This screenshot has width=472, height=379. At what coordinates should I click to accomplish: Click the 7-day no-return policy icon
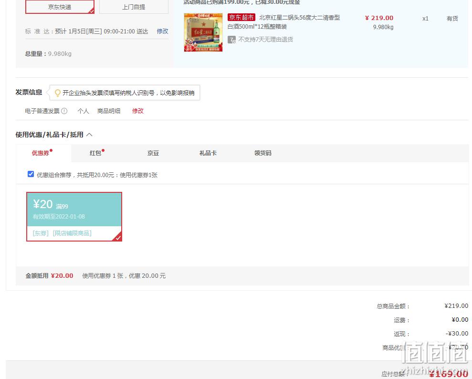click(231, 40)
